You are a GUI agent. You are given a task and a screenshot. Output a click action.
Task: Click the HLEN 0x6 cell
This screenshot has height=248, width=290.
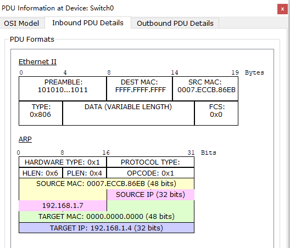(x=41, y=173)
